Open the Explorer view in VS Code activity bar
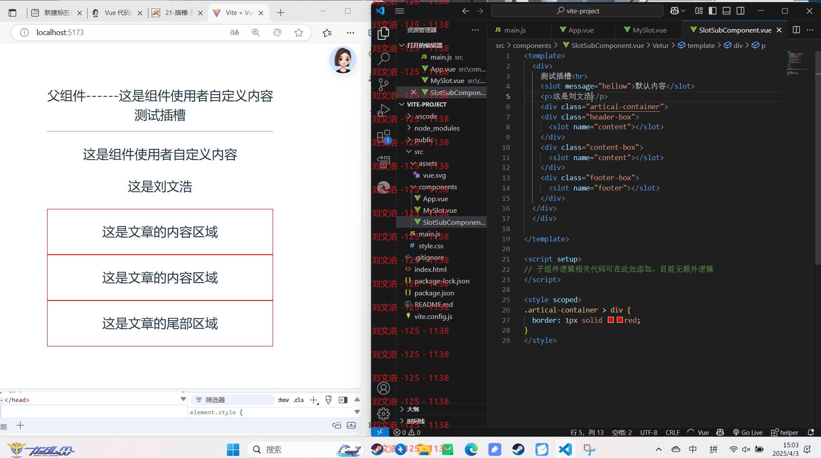 [384, 33]
